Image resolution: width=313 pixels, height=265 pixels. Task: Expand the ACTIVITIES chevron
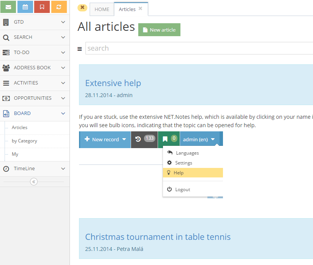(x=63, y=83)
